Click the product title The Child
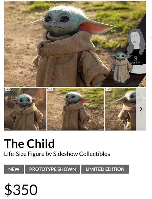 29,143
